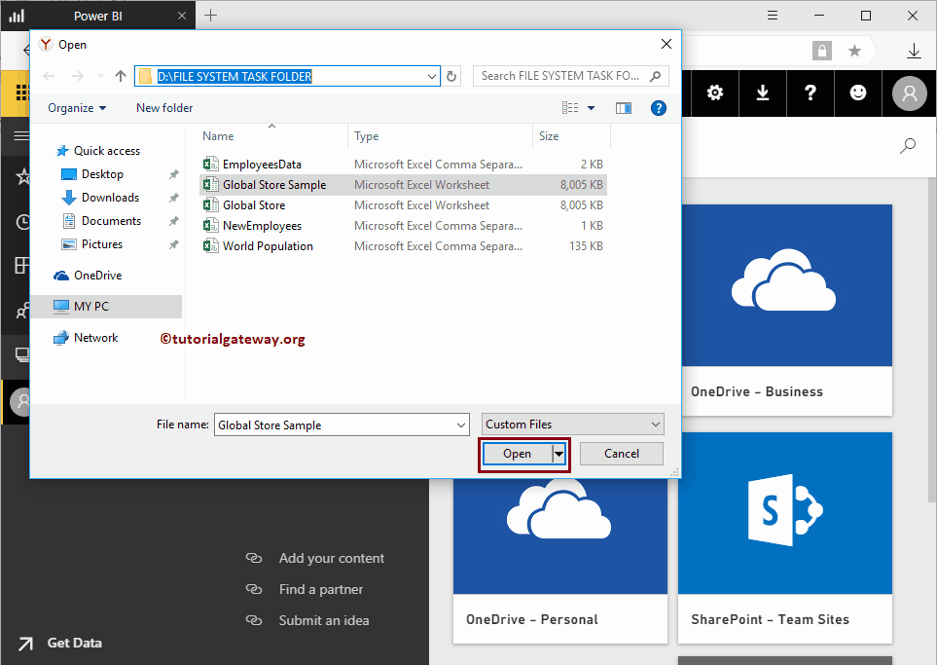Expand the Open button split arrow
The height and width of the screenshot is (665, 937).
(x=559, y=453)
